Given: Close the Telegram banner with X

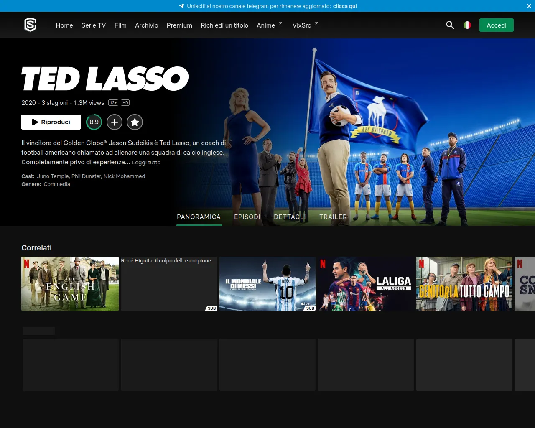Looking at the screenshot, I should coord(529,6).
